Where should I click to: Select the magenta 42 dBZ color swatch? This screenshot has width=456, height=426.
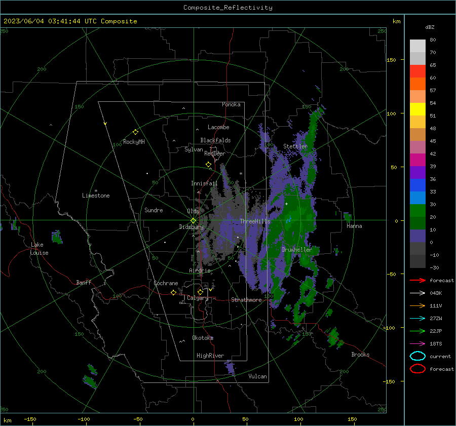pos(417,160)
